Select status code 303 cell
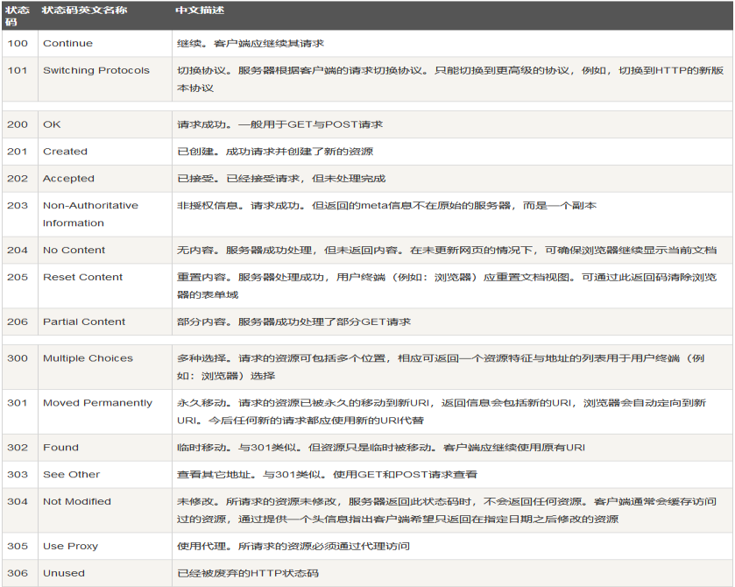 pos(19,475)
